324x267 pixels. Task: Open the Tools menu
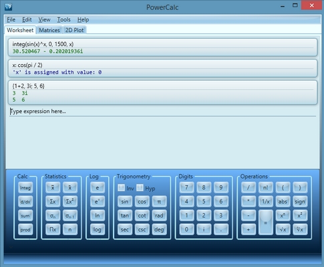pos(63,19)
